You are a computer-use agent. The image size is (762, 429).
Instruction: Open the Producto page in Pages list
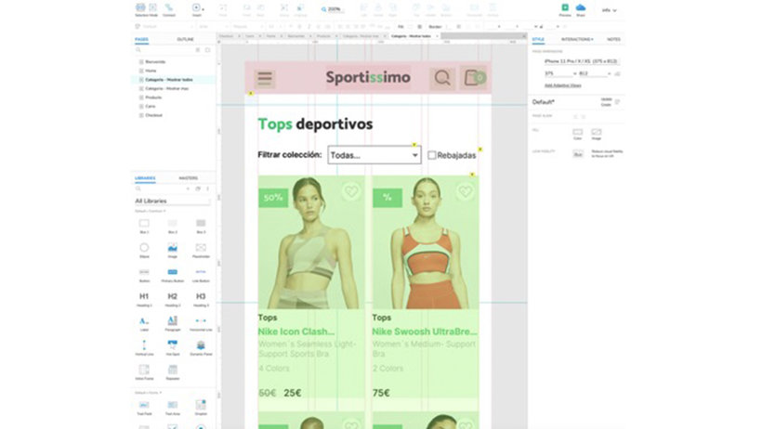(x=153, y=97)
